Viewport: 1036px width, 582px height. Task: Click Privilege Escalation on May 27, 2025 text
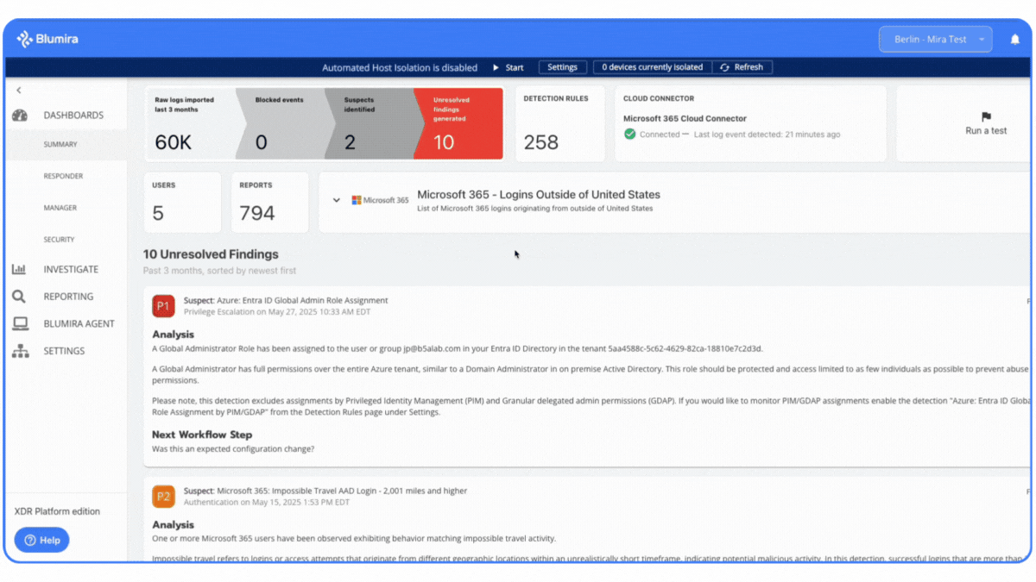pos(277,311)
